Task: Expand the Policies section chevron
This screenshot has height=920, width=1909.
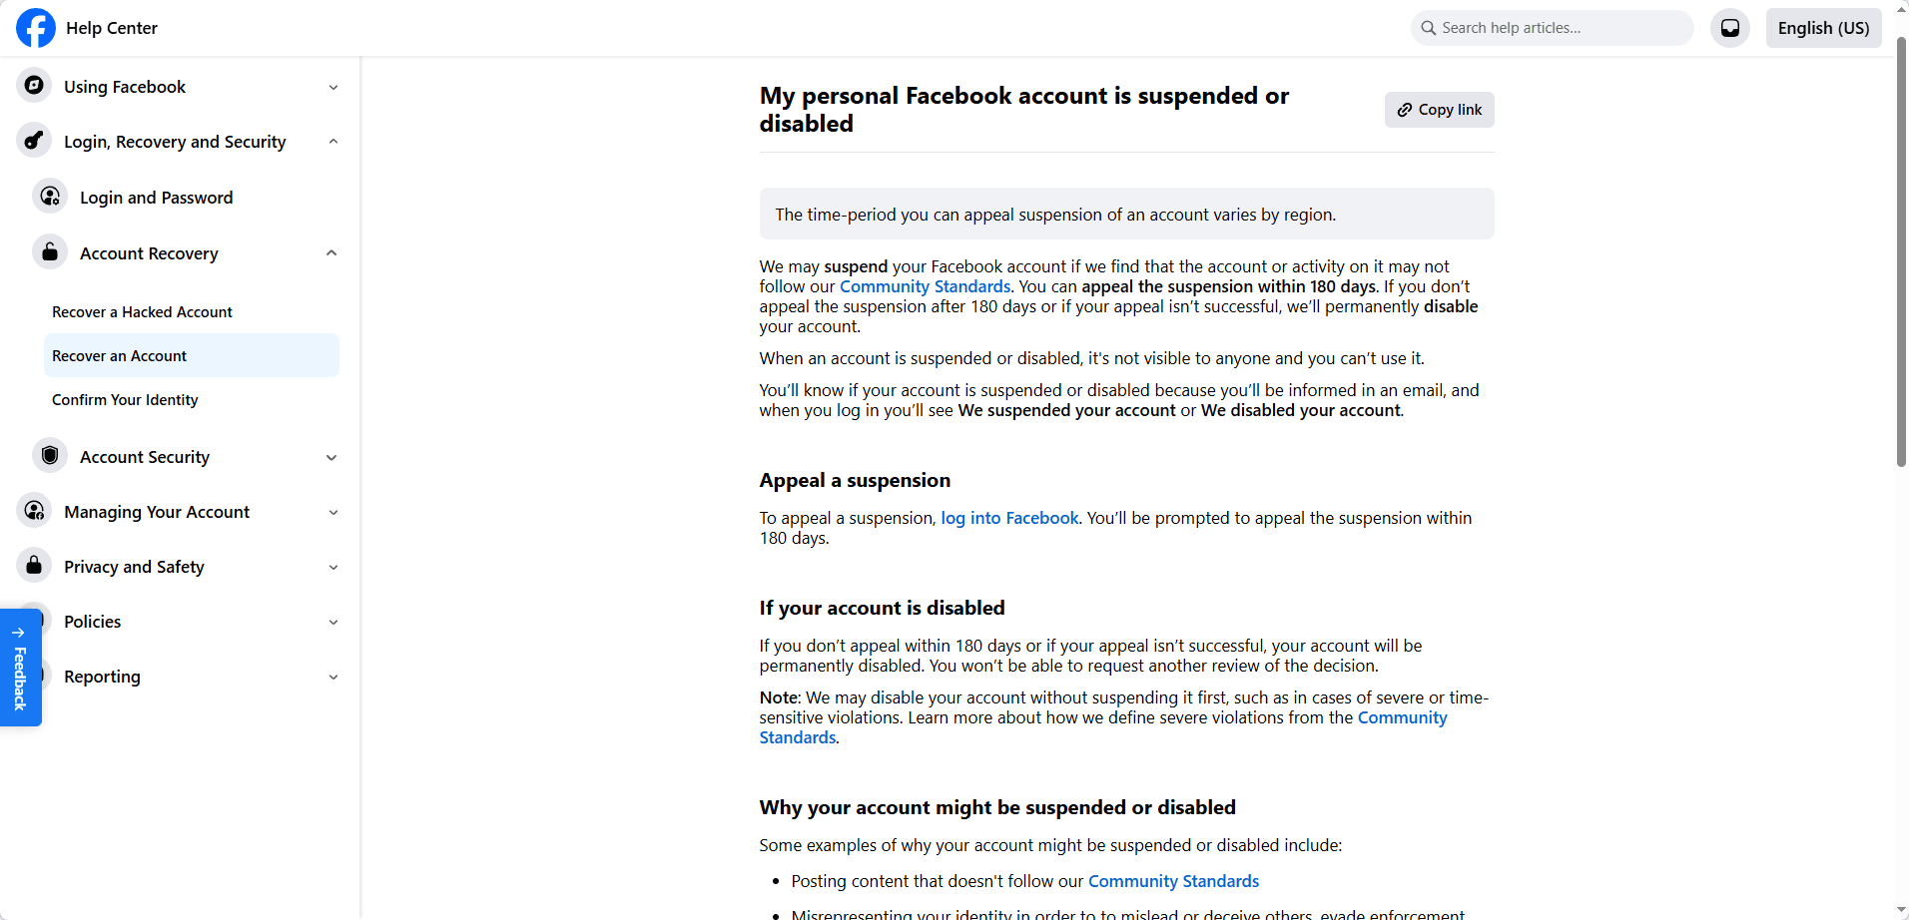Action: 333,623
